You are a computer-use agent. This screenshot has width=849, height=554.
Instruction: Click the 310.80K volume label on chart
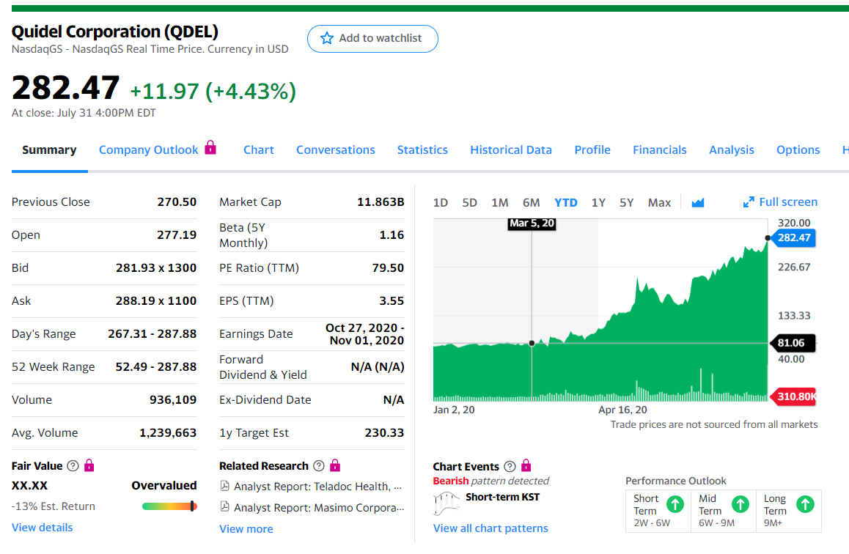click(795, 396)
